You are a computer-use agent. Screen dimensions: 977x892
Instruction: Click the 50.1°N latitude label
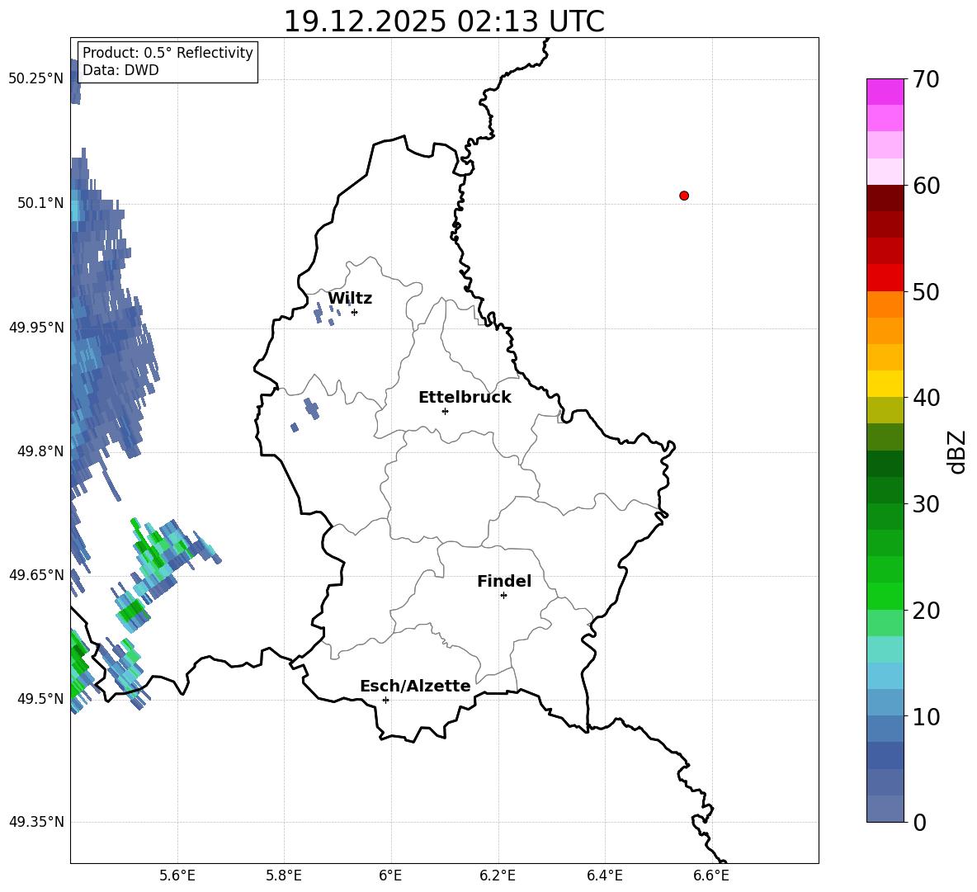point(40,203)
